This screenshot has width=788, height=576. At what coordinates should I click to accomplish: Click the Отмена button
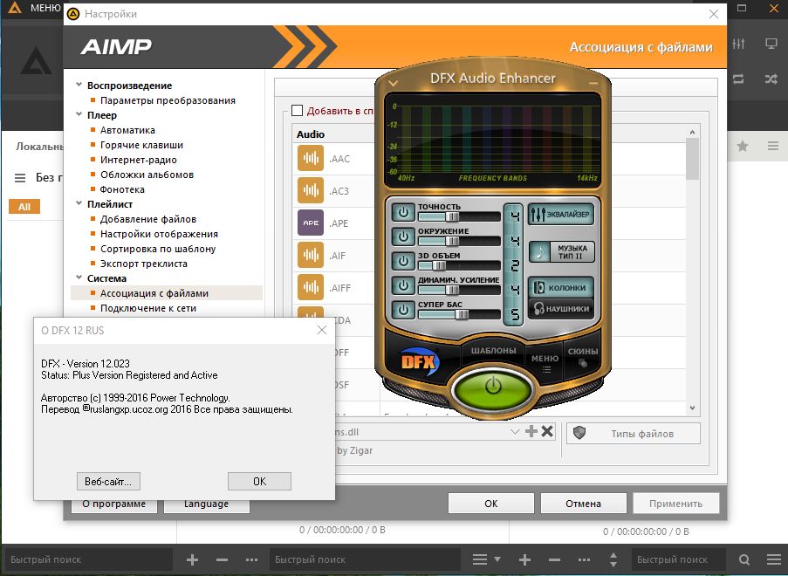click(x=584, y=503)
